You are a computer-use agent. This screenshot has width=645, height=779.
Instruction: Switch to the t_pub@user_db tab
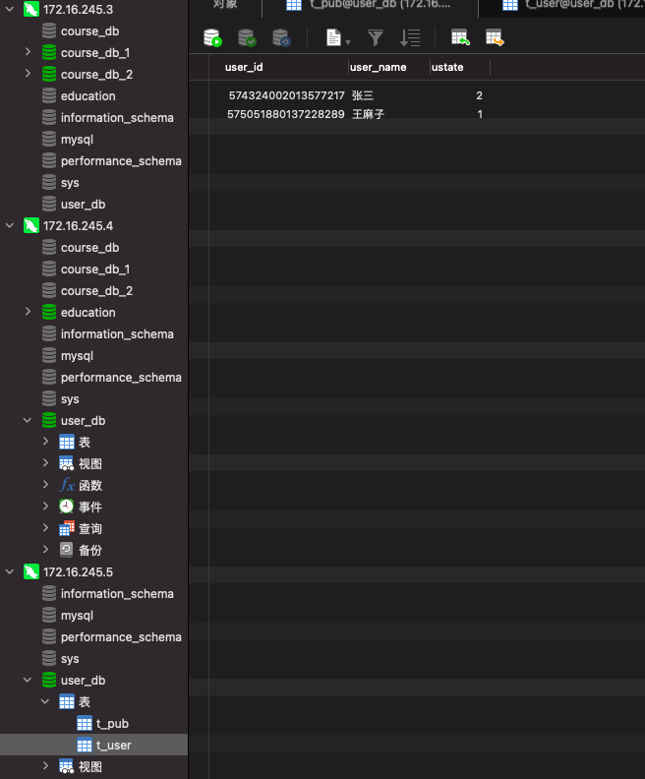370,5
